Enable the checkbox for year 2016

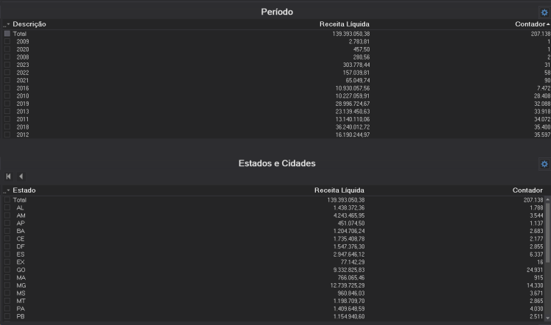pyautogui.click(x=7, y=88)
